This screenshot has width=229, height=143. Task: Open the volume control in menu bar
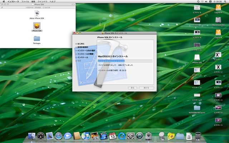tap(206, 1)
